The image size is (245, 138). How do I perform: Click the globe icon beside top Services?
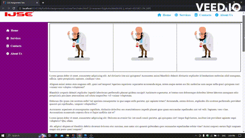click(176, 15)
